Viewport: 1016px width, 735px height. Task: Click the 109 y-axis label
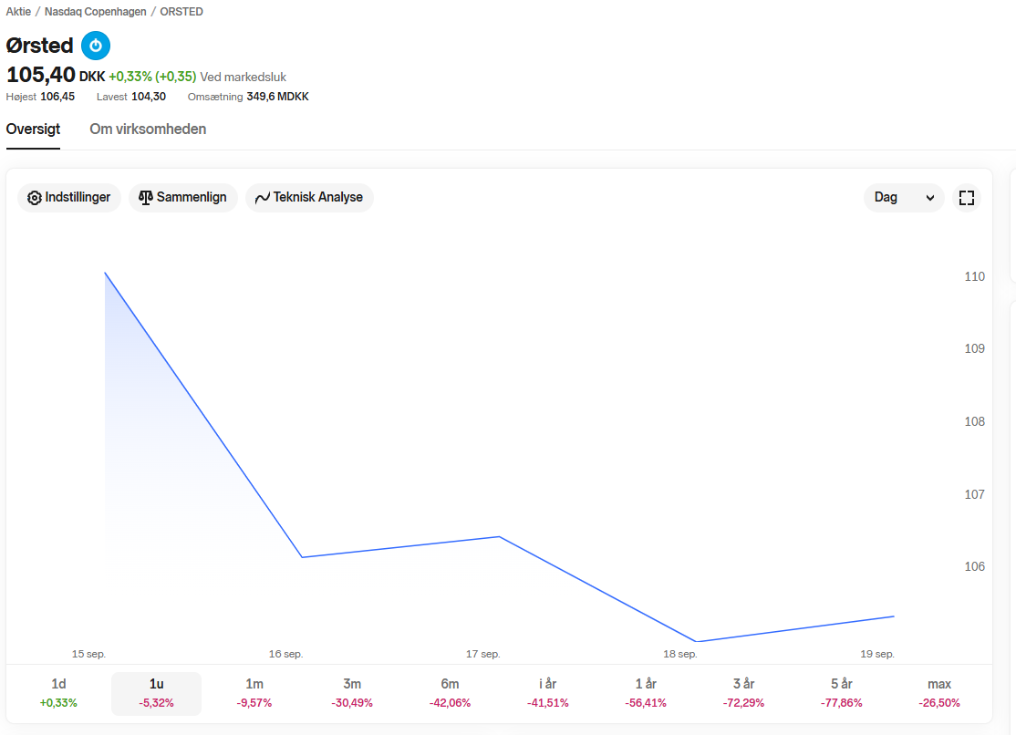[x=975, y=348]
